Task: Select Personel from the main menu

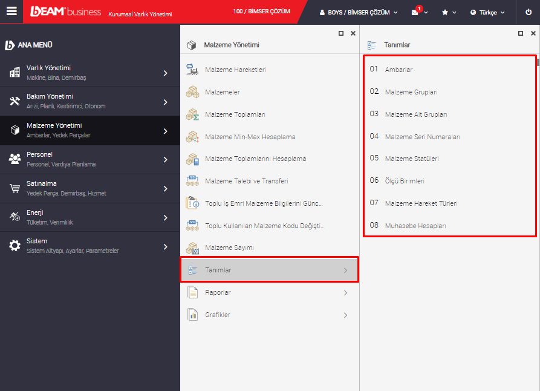Action: click(89, 159)
